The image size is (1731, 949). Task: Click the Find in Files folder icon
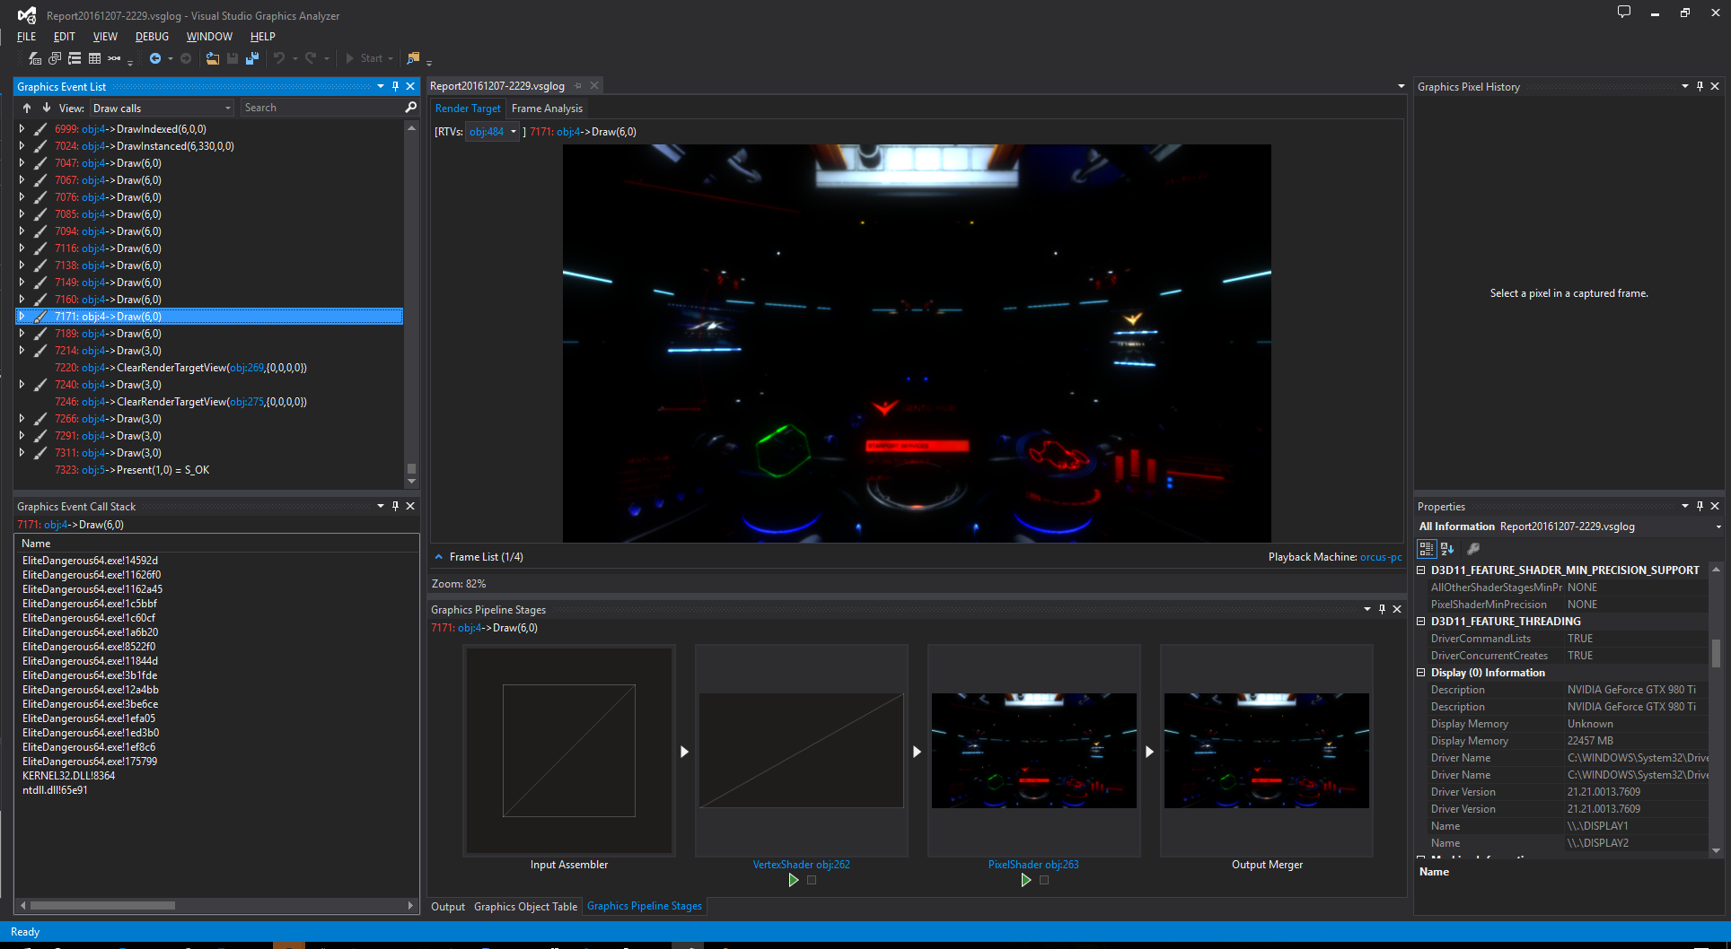(413, 58)
